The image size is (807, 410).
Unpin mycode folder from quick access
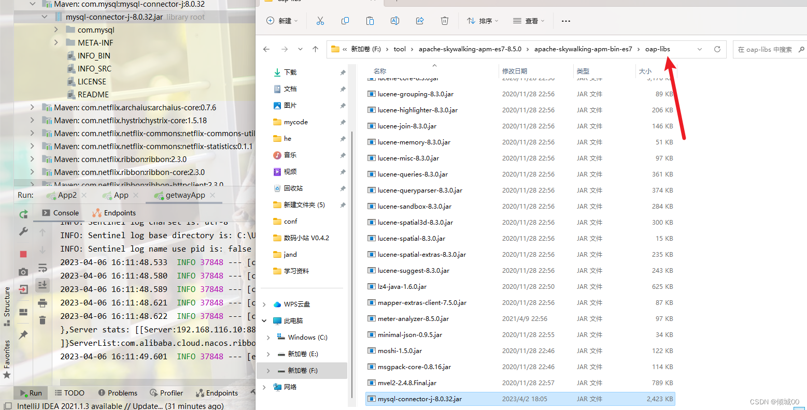343,122
